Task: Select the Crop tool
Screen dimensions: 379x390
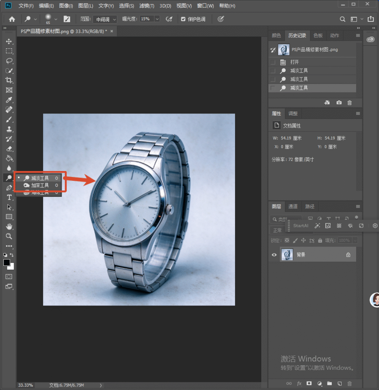Action: pos(9,80)
